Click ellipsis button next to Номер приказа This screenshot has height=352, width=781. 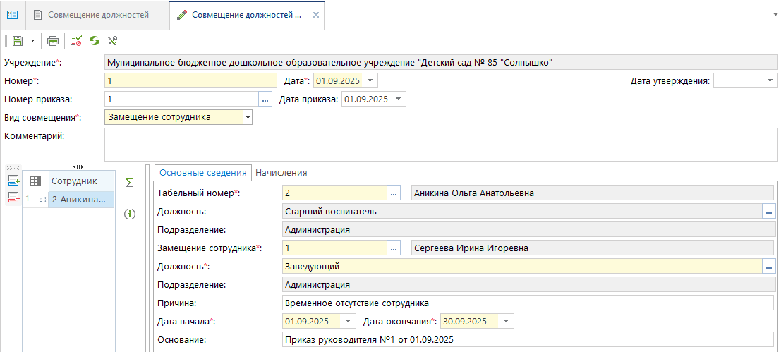265,99
